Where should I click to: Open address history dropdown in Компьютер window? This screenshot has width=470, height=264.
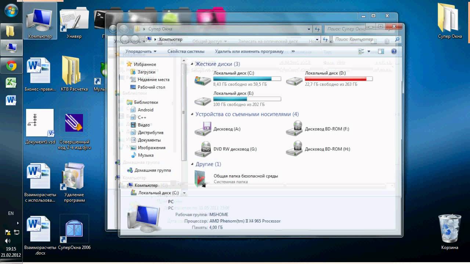pos(317,39)
